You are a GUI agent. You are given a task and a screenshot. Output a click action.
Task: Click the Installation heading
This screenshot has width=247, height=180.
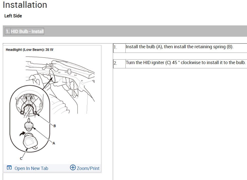(x=25, y=5)
